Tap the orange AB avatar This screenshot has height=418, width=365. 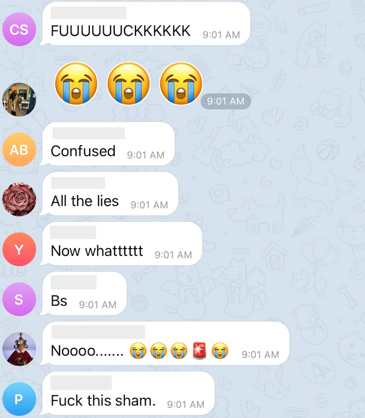[19, 150]
